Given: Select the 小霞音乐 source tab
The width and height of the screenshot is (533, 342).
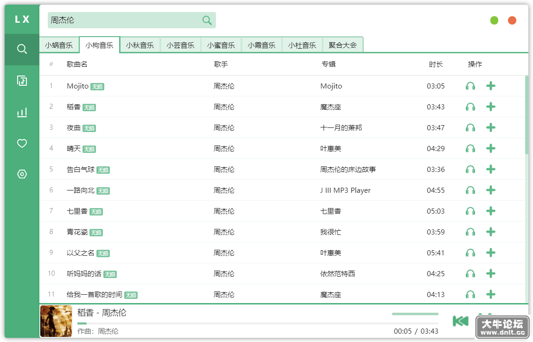Looking at the screenshot, I should [x=261, y=45].
